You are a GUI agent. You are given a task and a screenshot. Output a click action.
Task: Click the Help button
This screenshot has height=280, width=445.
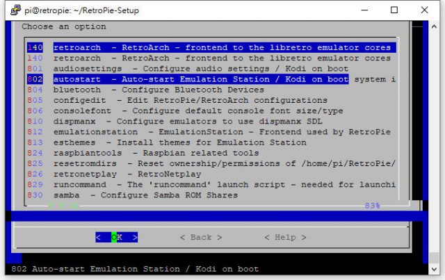pyautogui.click(x=285, y=237)
